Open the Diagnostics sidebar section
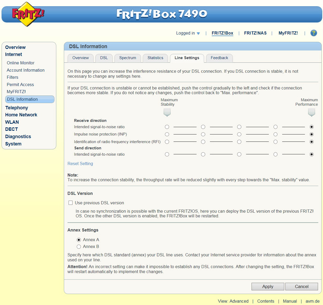This screenshot has width=323, height=305. tap(18, 137)
